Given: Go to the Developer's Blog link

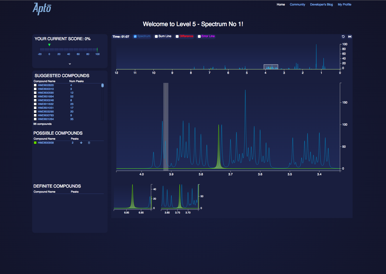Looking at the screenshot, I should pyautogui.click(x=321, y=5).
